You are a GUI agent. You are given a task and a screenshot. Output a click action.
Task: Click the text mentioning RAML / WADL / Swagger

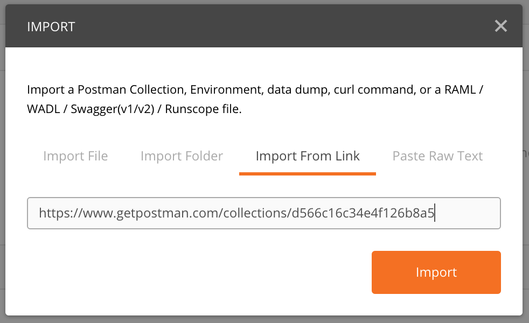(x=135, y=109)
